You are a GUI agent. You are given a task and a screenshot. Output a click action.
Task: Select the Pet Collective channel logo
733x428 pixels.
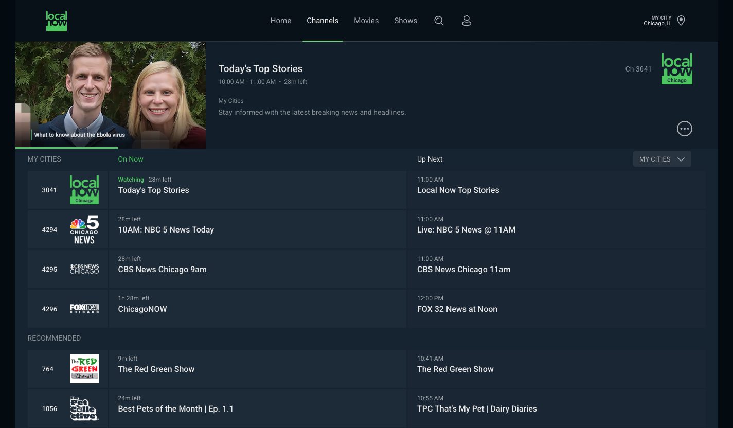tap(84, 408)
